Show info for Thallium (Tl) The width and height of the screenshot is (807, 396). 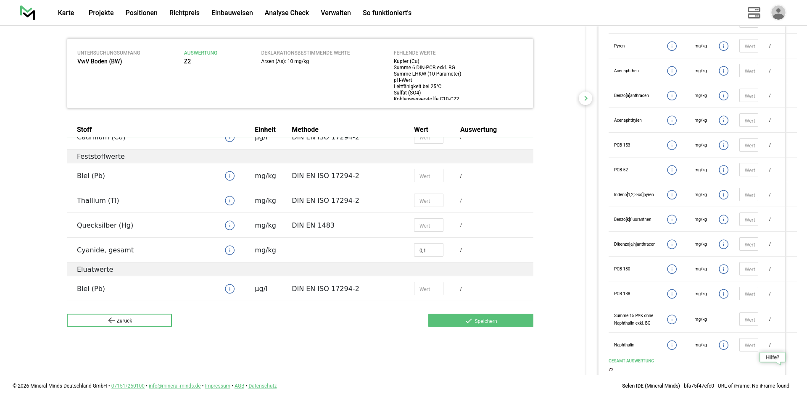click(x=229, y=201)
